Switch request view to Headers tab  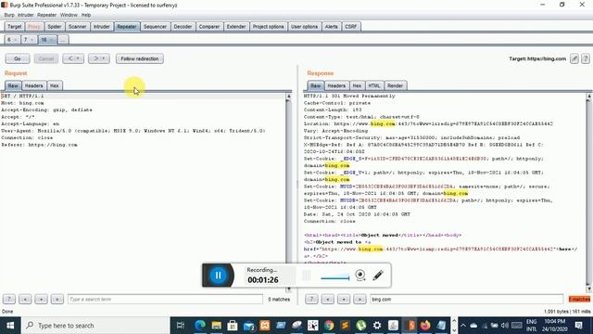(x=33, y=85)
